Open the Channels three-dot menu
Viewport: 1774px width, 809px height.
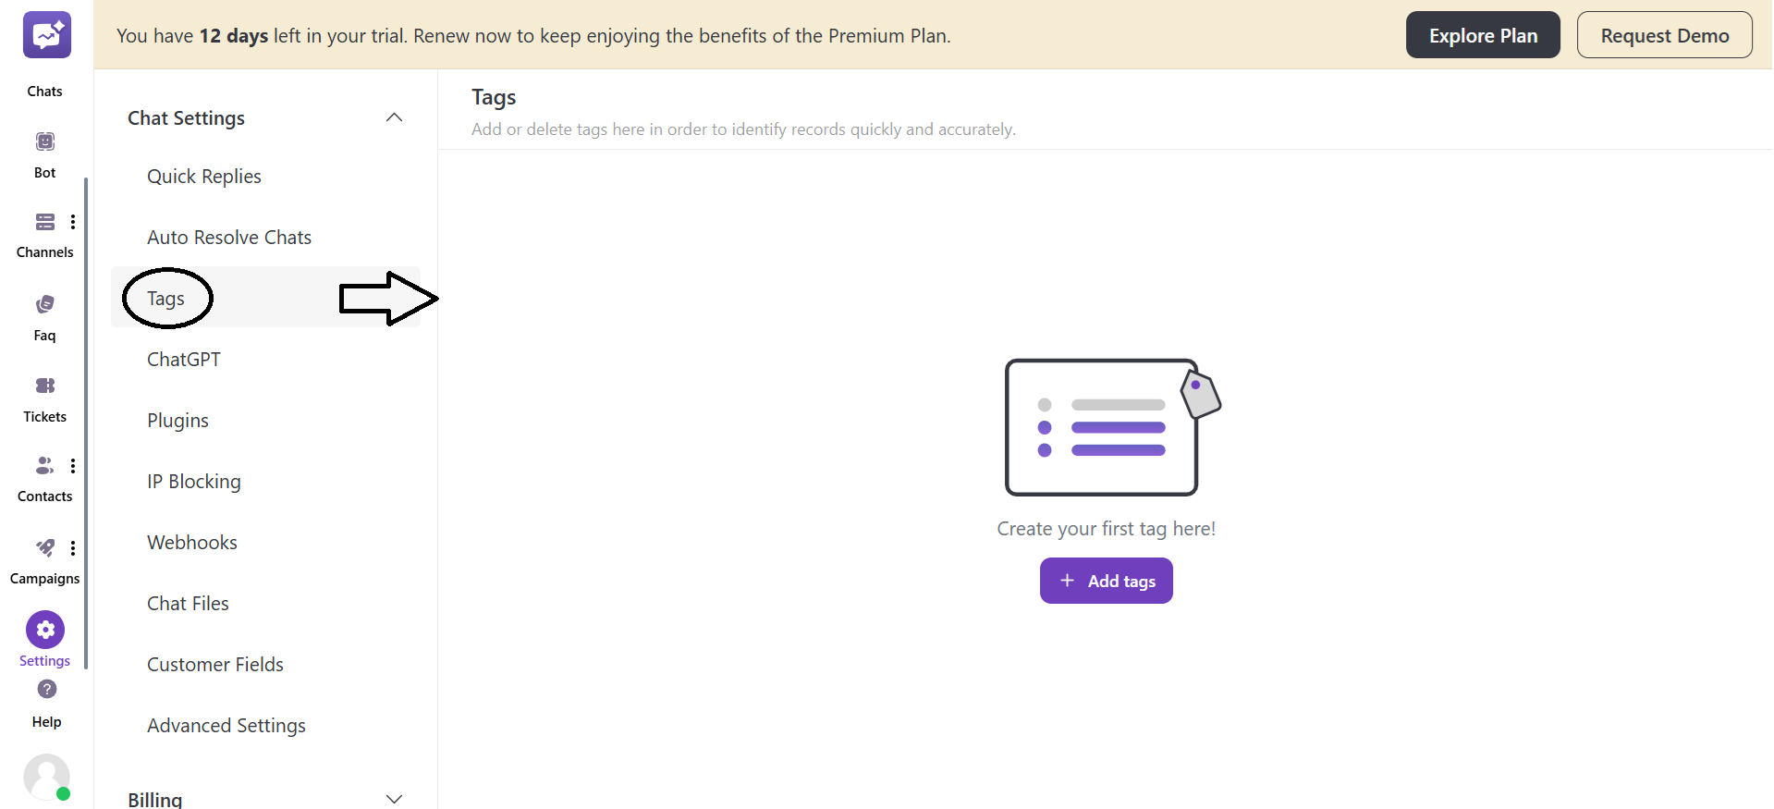click(73, 222)
